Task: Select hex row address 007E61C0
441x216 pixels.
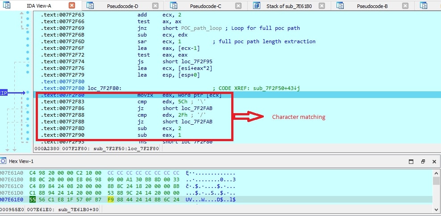Action: pos(12,186)
